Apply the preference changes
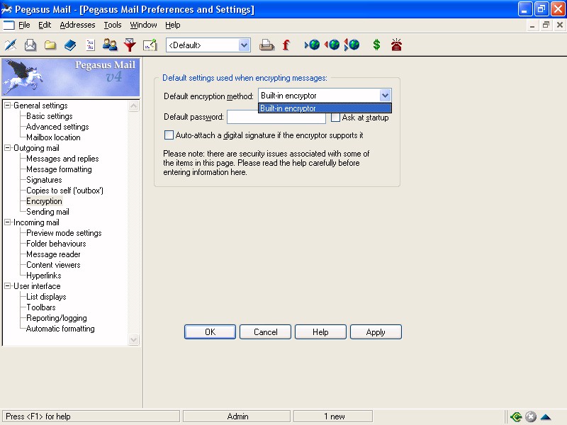This screenshot has width=567, height=425. pyautogui.click(x=376, y=331)
